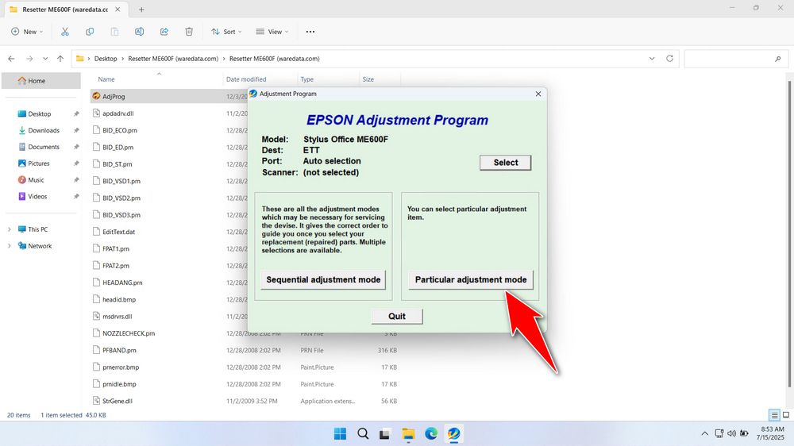Screen dimensions: 794x446
Task: Click the clock and date in taskbar
Action: coord(772,433)
